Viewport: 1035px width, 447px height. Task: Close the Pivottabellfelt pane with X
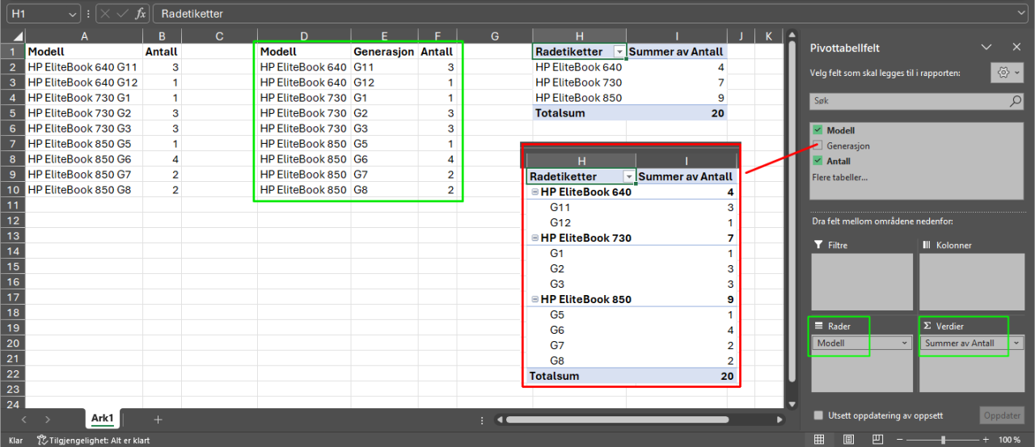coord(1016,48)
